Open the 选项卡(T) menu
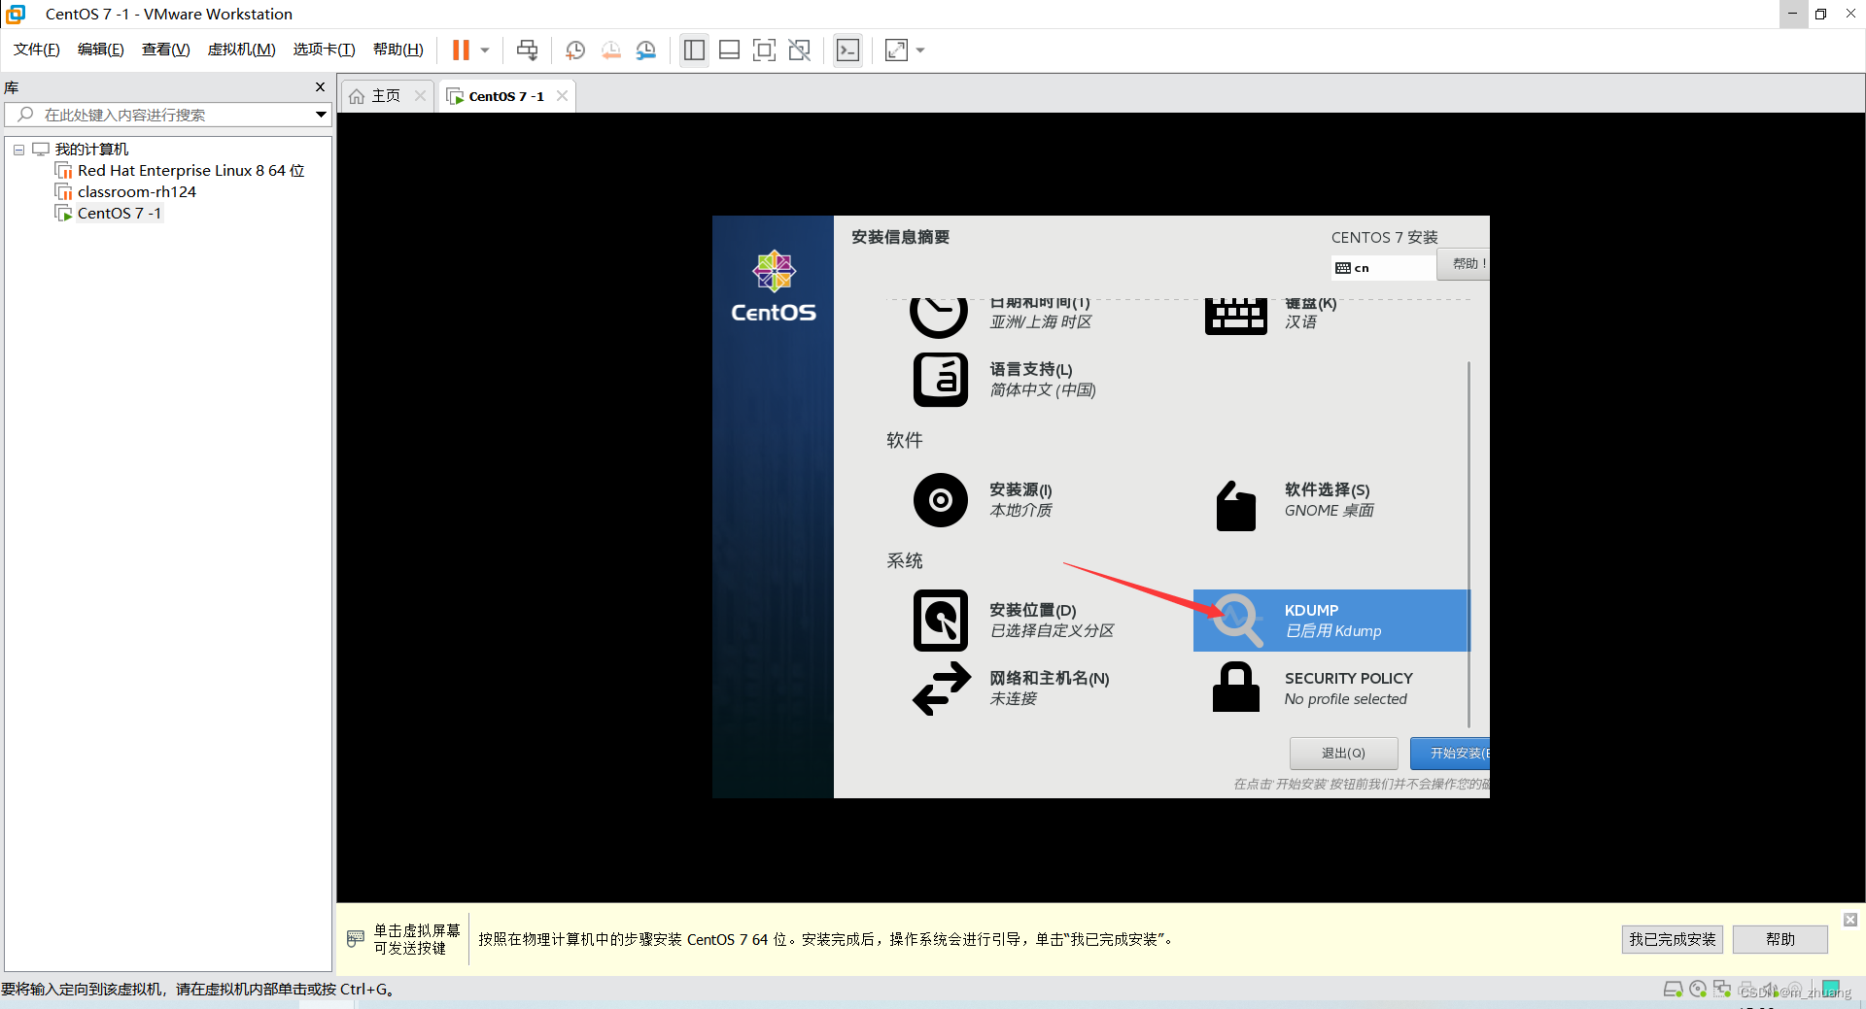Viewport: 1866px width, 1009px height. 325,50
